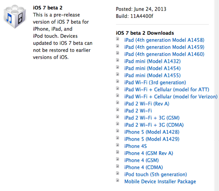Download iPad mini (Model A1455) build
This screenshot has height=191, width=219.
click(152, 76)
